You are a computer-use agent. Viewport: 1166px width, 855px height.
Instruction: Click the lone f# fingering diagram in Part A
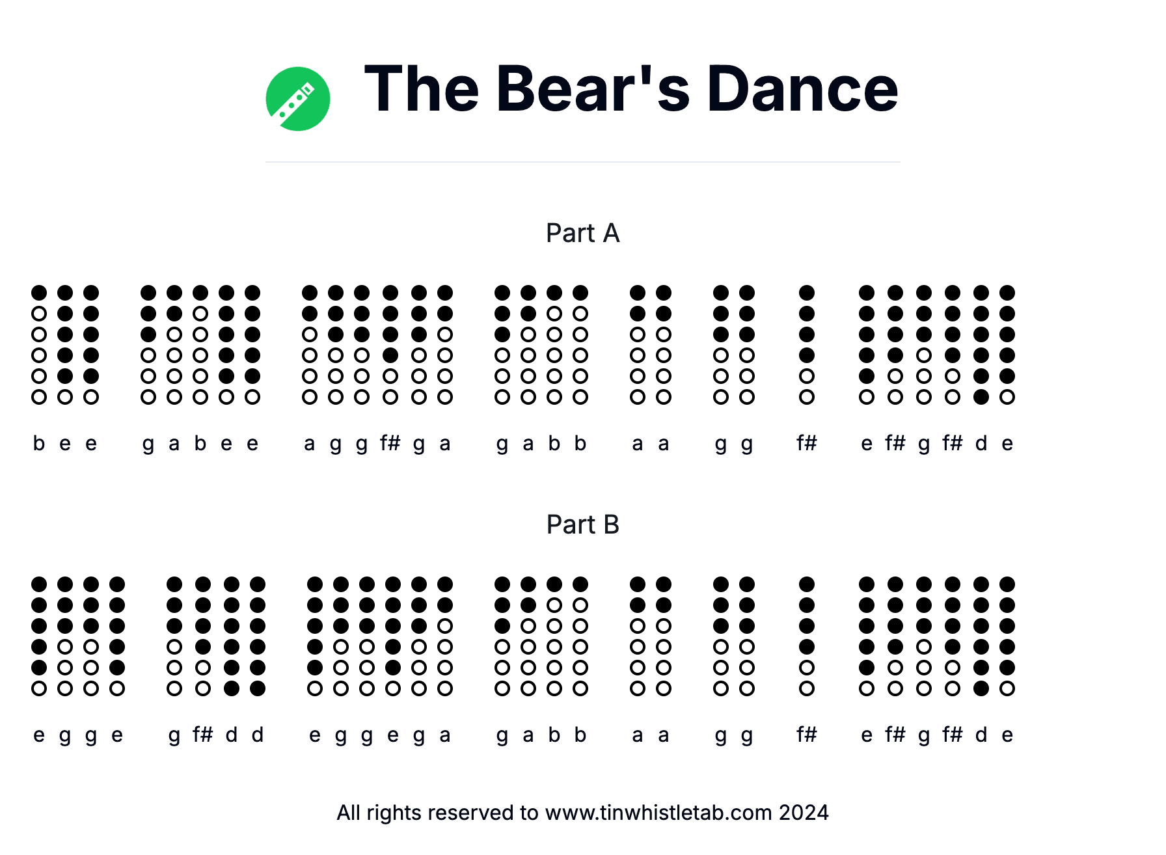(x=807, y=345)
